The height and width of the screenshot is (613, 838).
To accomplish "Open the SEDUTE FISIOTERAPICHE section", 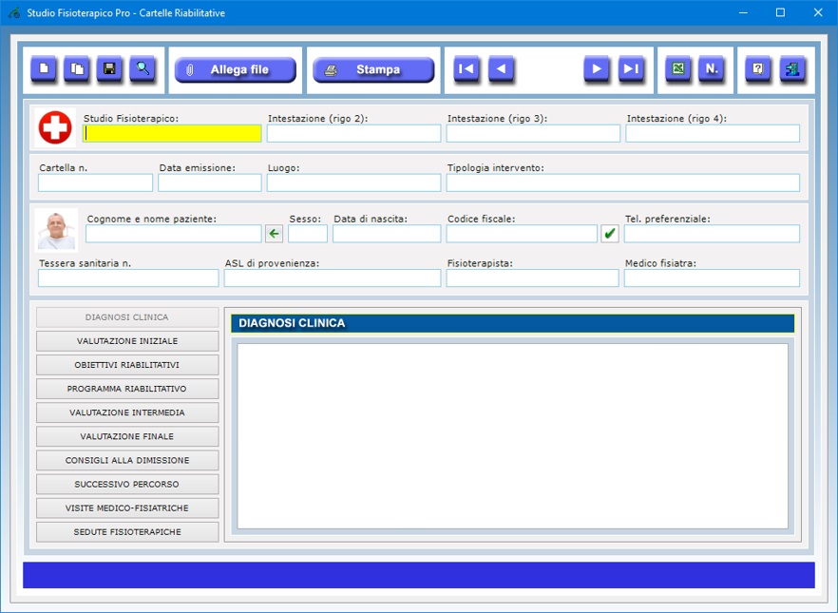I will click(x=127, y=532).
